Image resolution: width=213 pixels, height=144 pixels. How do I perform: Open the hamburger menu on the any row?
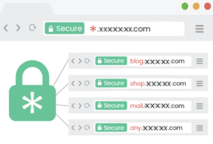pos(200,128)
